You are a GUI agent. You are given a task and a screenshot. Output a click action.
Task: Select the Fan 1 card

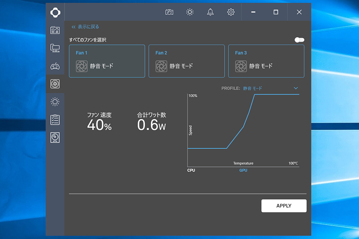click(x=107, y=61)
